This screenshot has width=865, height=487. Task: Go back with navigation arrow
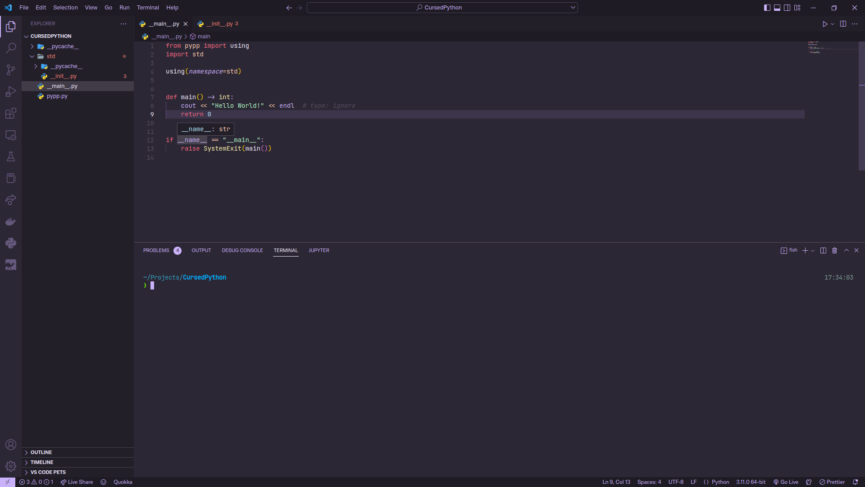pos(289,8)
